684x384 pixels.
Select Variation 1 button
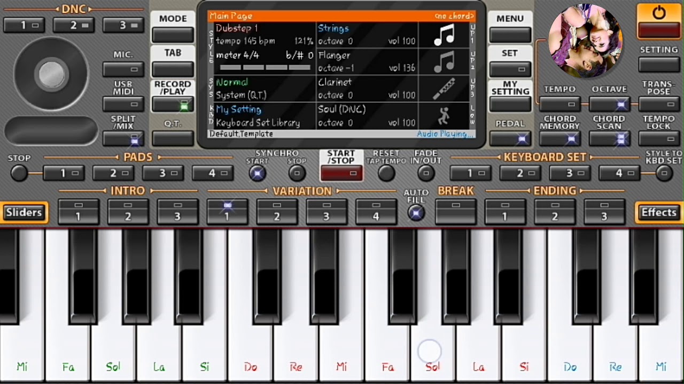coord(227,212)
